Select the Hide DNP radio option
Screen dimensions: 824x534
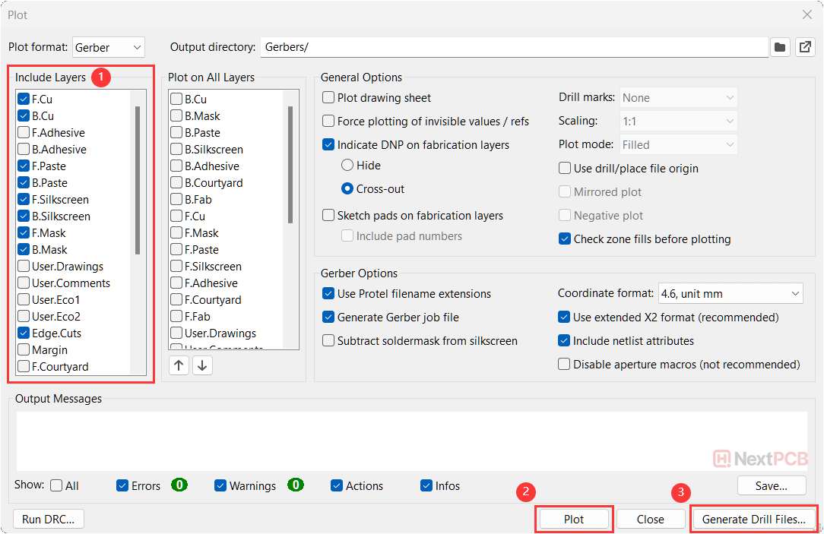click(x=347, y=166)
